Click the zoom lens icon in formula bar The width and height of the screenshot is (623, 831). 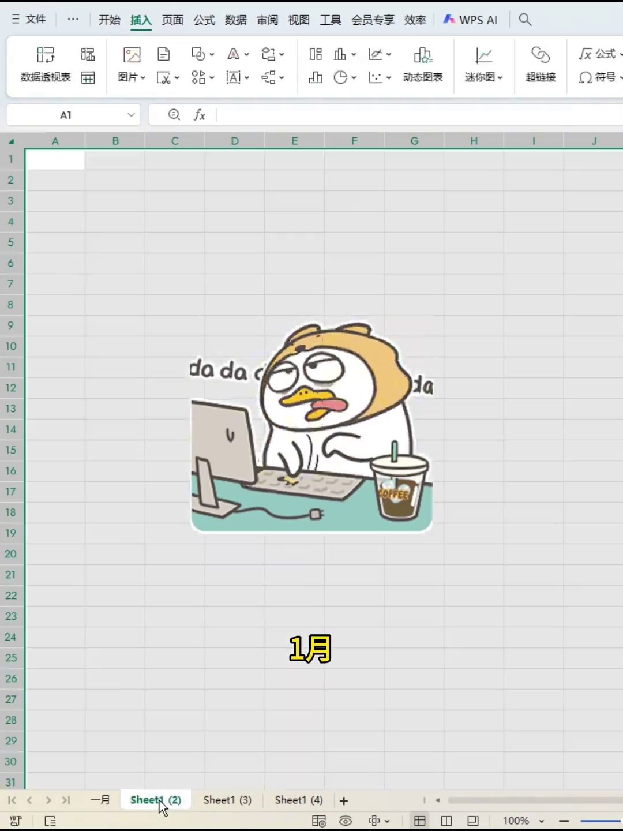tap(174, 115)
